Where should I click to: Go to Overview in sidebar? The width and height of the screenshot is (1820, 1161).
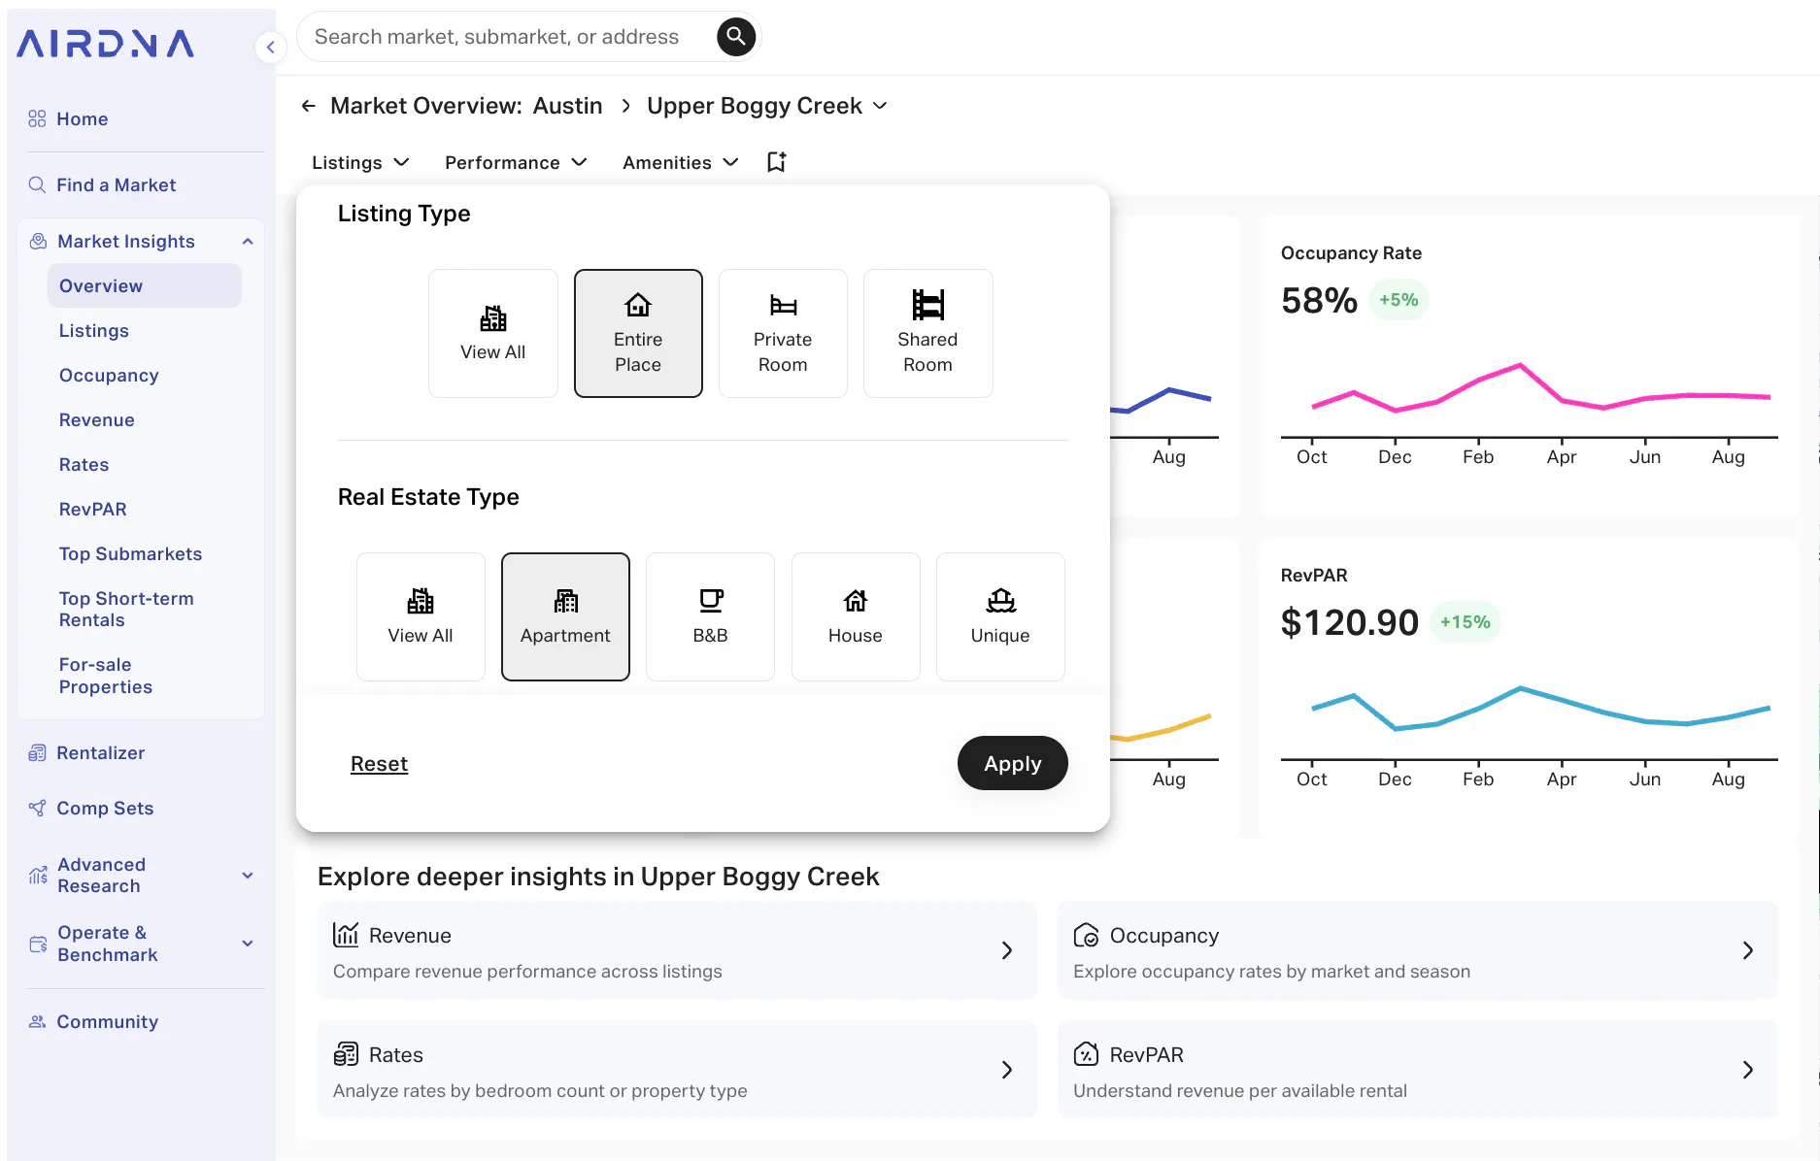(x=145, y=285)
